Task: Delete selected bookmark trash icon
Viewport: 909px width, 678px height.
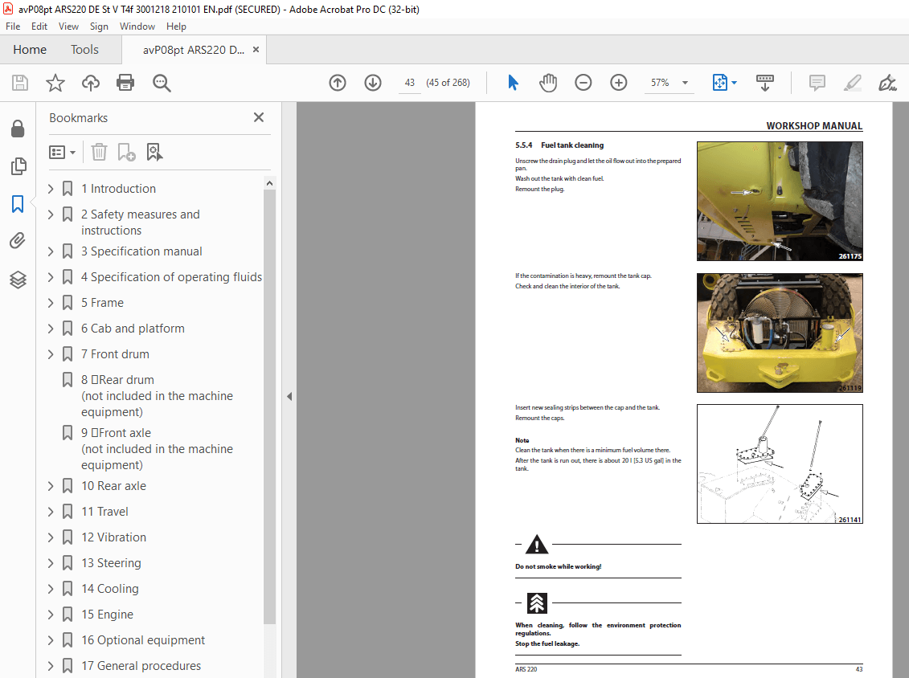Action: pos(99,153)
